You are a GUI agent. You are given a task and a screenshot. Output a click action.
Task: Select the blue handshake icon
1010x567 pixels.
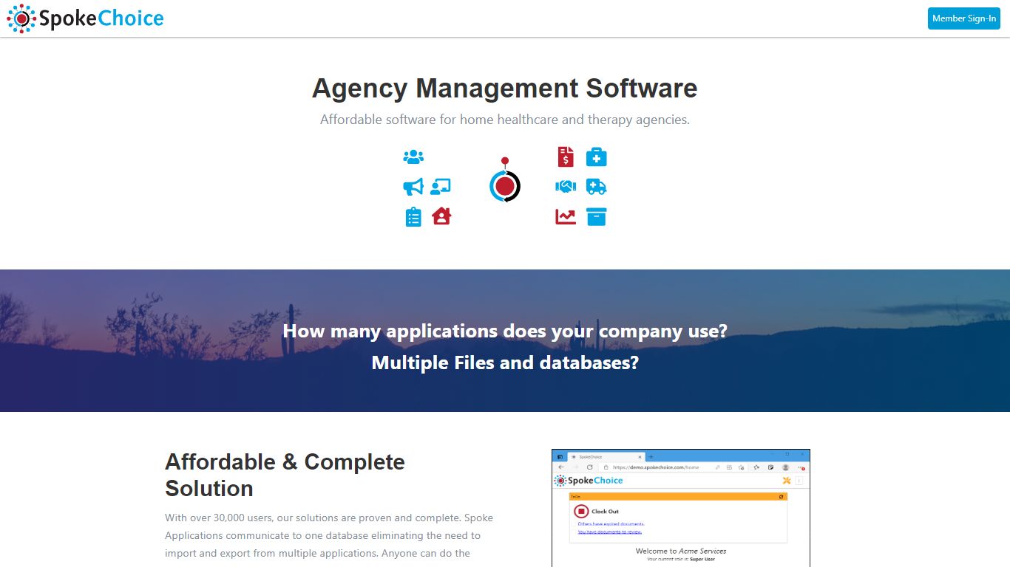click(x=566, y=187)
